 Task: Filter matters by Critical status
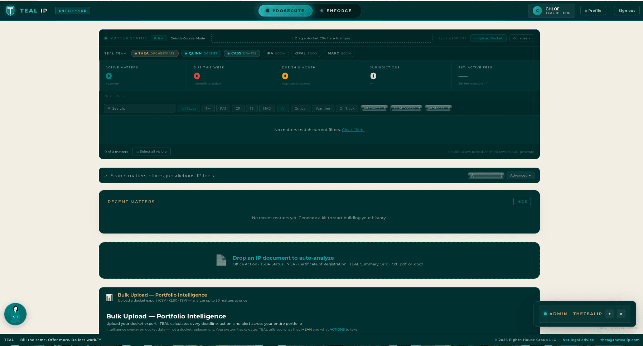click(300, 109)
